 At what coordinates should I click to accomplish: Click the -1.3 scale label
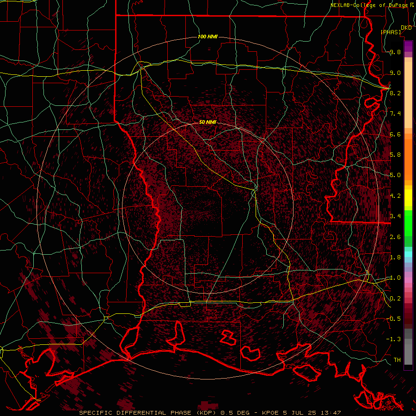(x=393, y=339)
